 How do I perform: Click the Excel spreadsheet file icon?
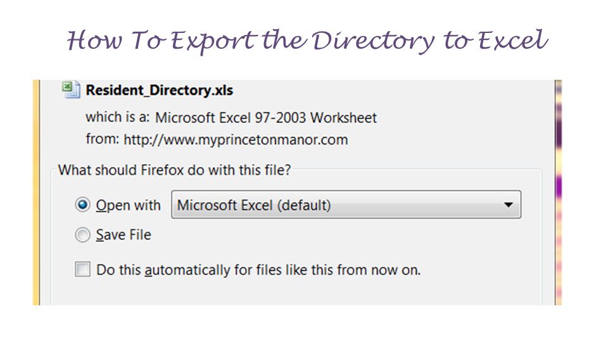coord(71,89)
